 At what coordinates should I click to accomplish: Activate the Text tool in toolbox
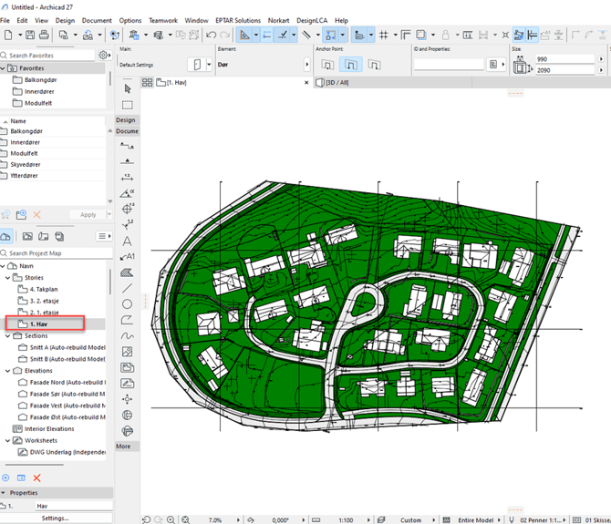(x=127, y=241)
